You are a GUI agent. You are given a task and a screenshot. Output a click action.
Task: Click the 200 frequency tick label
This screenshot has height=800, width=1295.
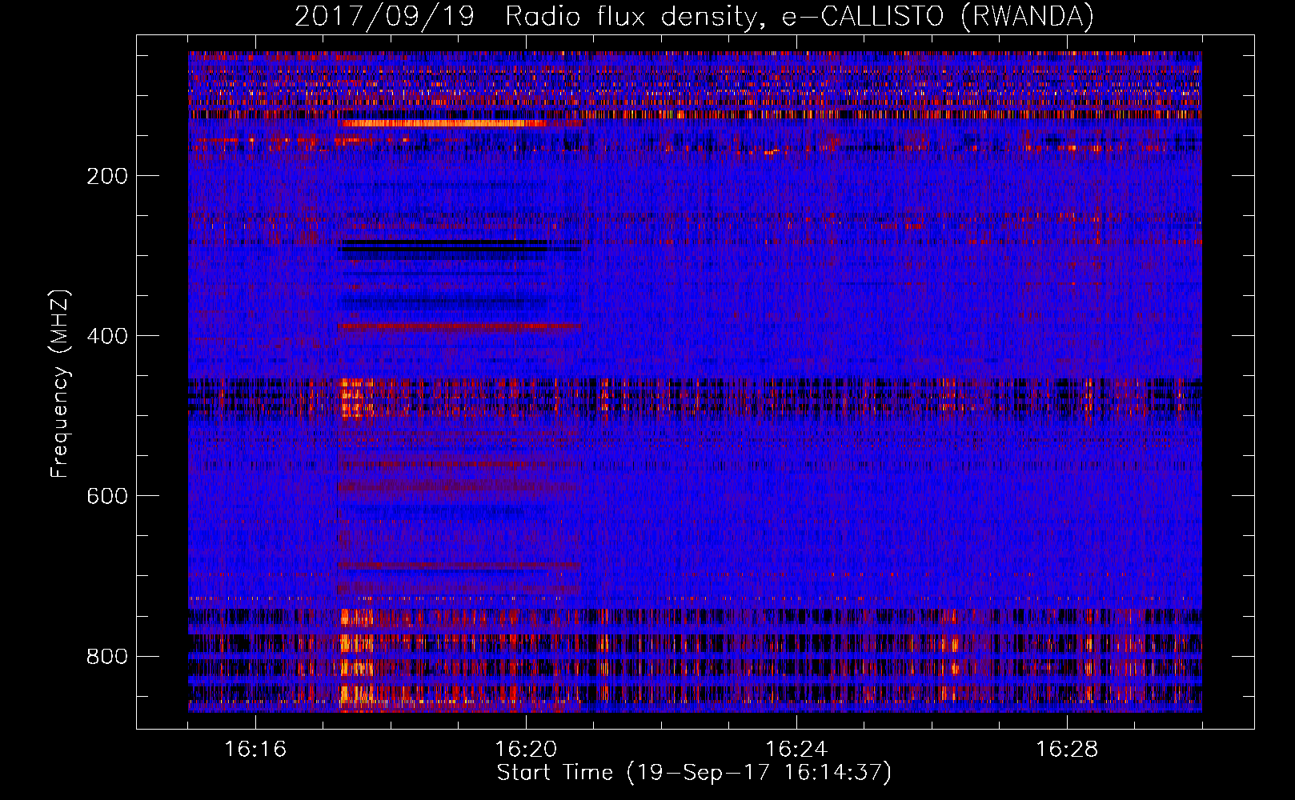tap(107, 176)
